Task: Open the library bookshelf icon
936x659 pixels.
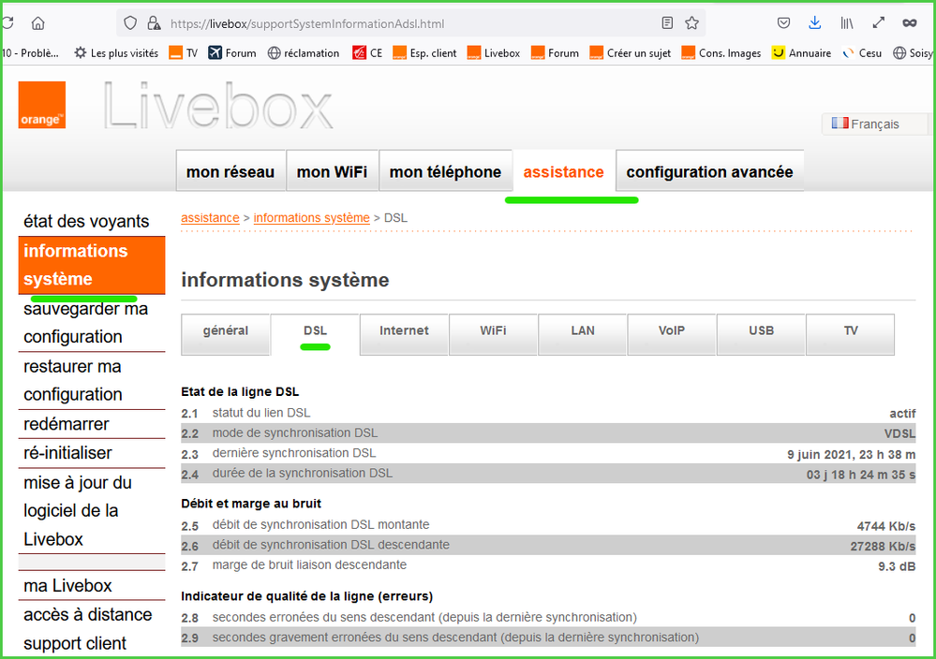Action: pos(847,23)
